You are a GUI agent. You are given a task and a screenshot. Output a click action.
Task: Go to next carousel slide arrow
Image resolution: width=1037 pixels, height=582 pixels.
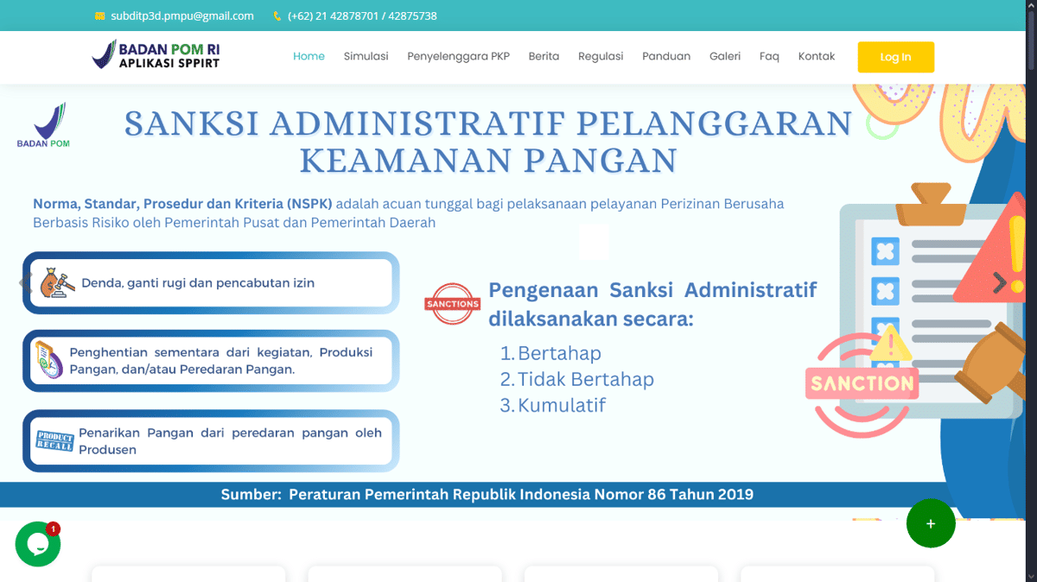999,282
